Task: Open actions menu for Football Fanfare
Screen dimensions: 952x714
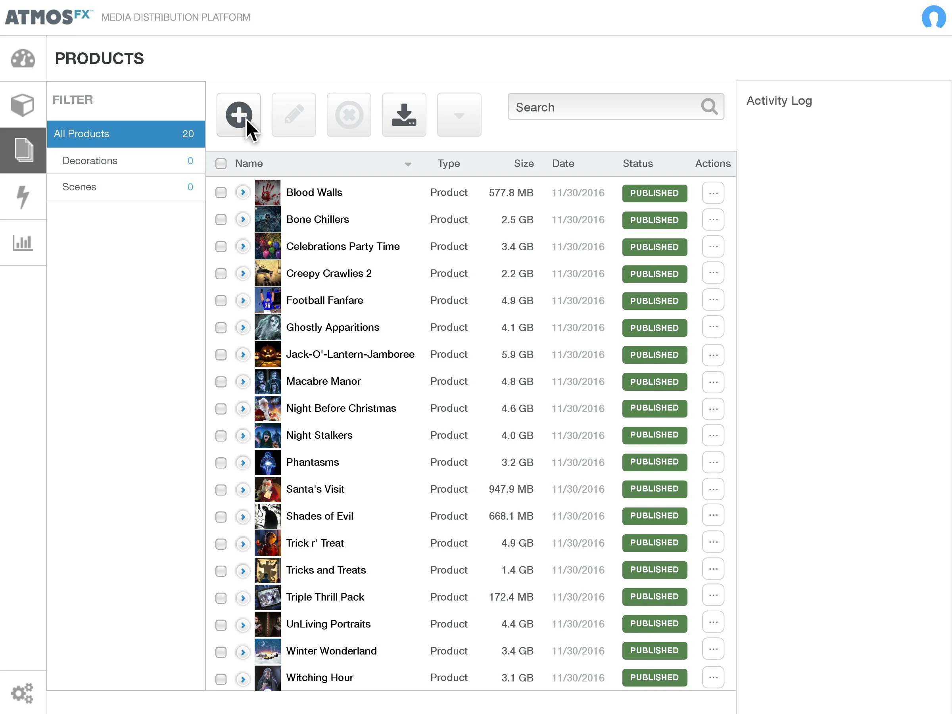Action: (x=713, y=300)
